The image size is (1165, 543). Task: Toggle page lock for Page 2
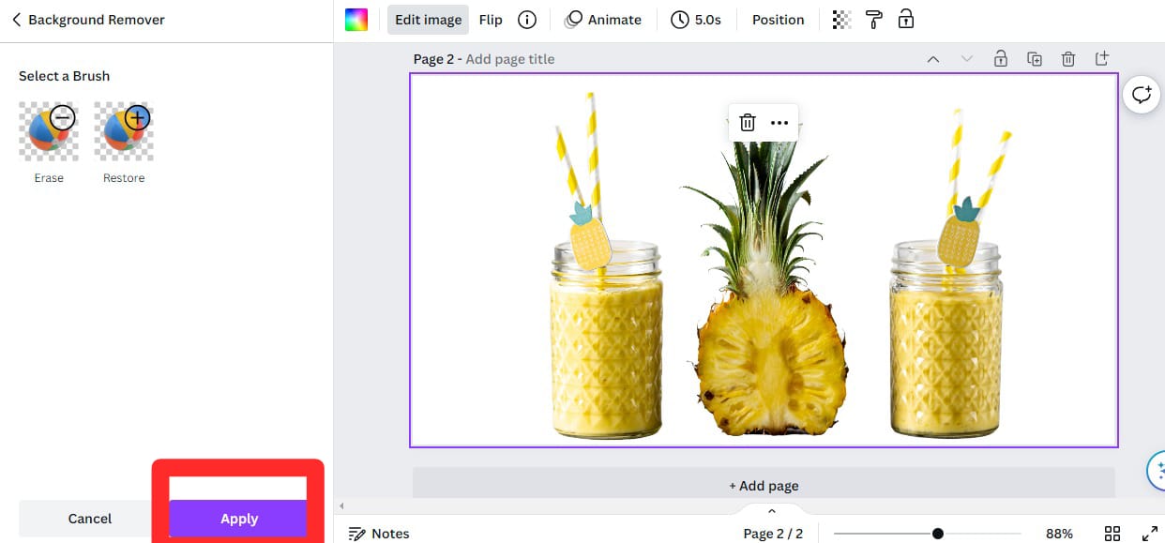click(1001, 58)
